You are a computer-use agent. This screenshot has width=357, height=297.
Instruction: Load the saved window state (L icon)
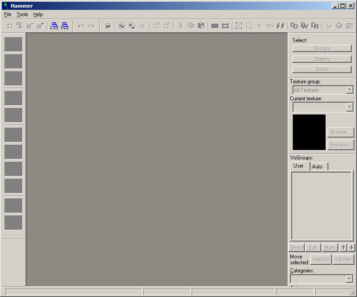pos(54,26)
